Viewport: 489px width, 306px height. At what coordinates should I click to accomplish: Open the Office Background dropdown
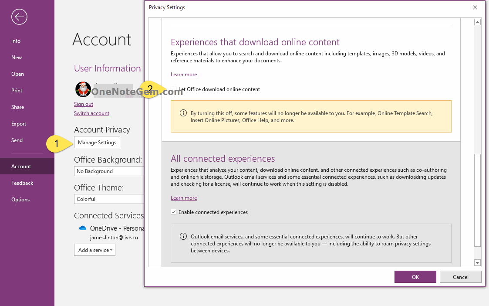[x=109, y=171]
